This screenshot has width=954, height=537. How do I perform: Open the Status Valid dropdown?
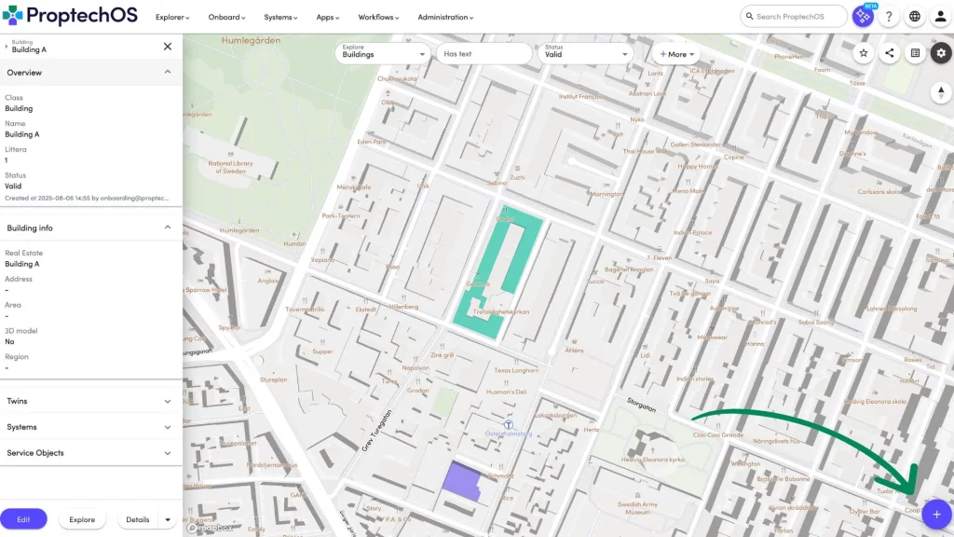click(587, 54)
